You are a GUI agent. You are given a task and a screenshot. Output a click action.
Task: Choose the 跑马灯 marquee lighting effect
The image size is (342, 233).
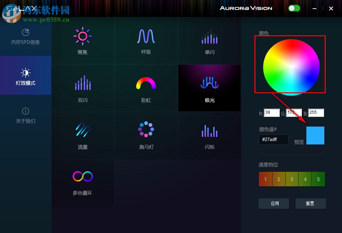click(x=146, y=136)
